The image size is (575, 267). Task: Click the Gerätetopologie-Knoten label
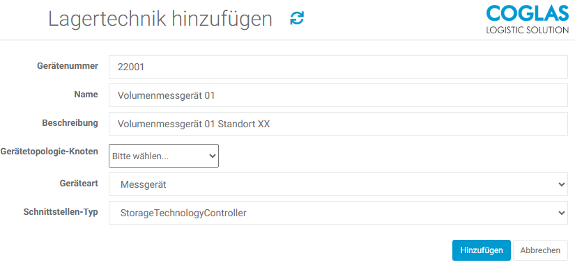pos(49,152)
